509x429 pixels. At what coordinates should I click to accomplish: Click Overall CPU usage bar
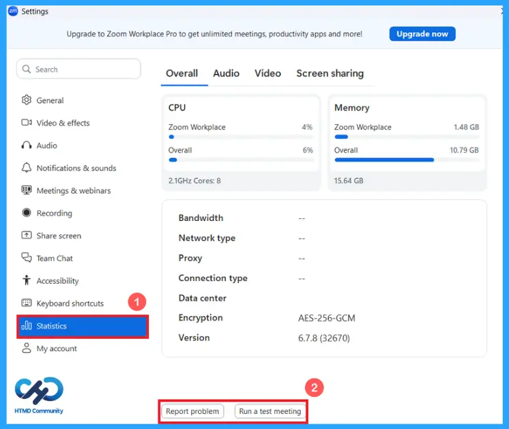241,160
